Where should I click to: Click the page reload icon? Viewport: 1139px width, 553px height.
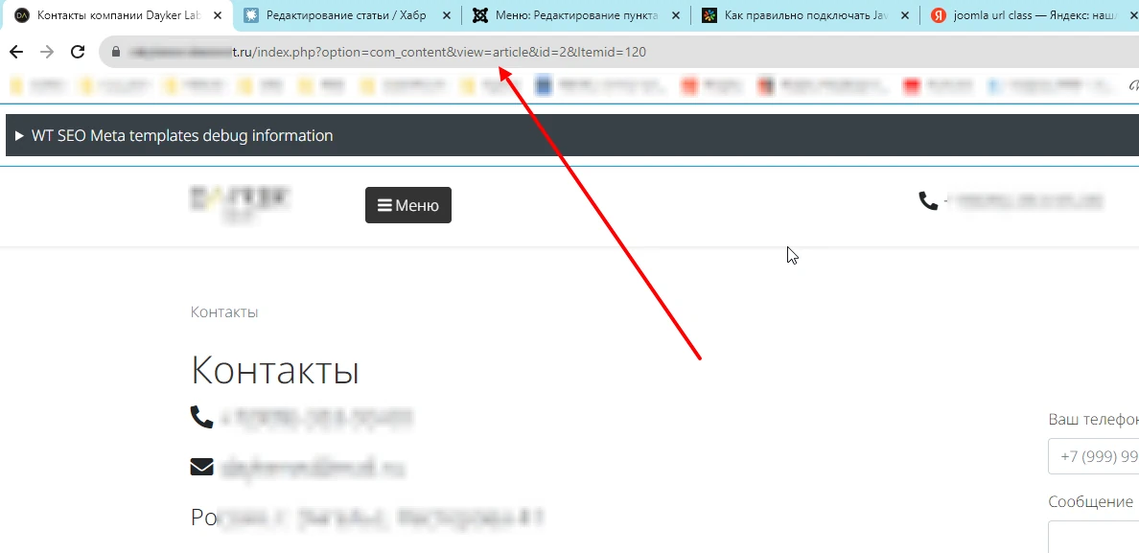coord(78,53)
